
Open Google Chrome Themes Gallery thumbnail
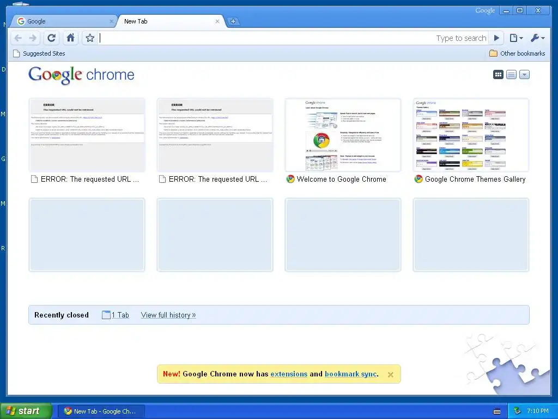pyautogui.click(x=471, y=135)
